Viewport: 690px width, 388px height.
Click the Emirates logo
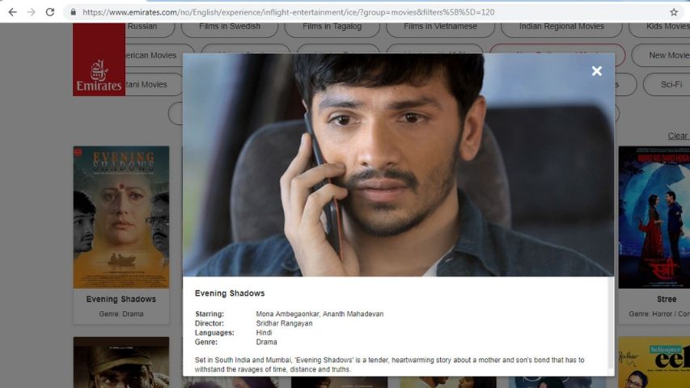[x=99, y=73]
